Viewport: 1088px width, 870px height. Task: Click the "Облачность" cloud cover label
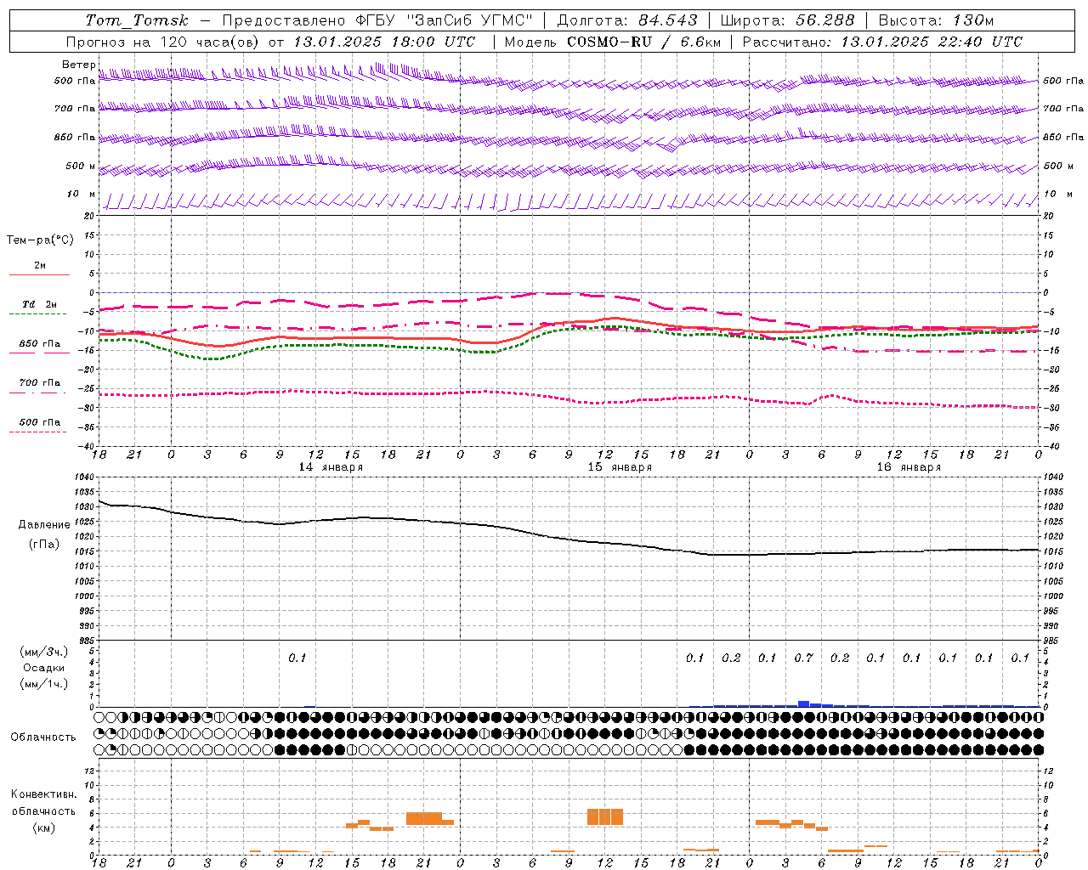click(x=43, y=737)
